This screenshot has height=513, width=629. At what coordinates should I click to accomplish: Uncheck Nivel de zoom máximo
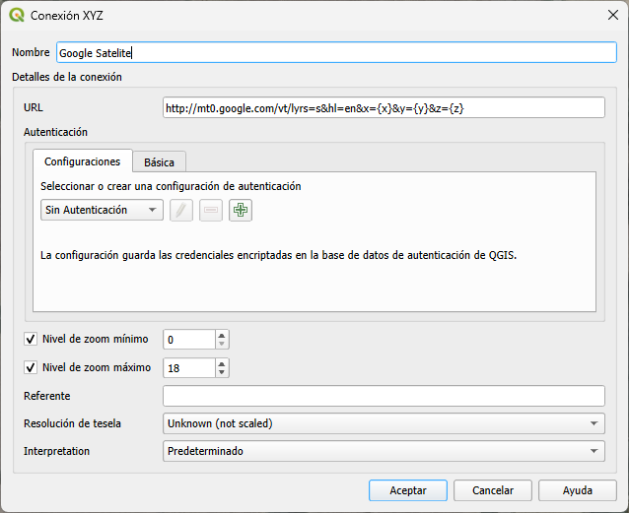tap(31, 367)
